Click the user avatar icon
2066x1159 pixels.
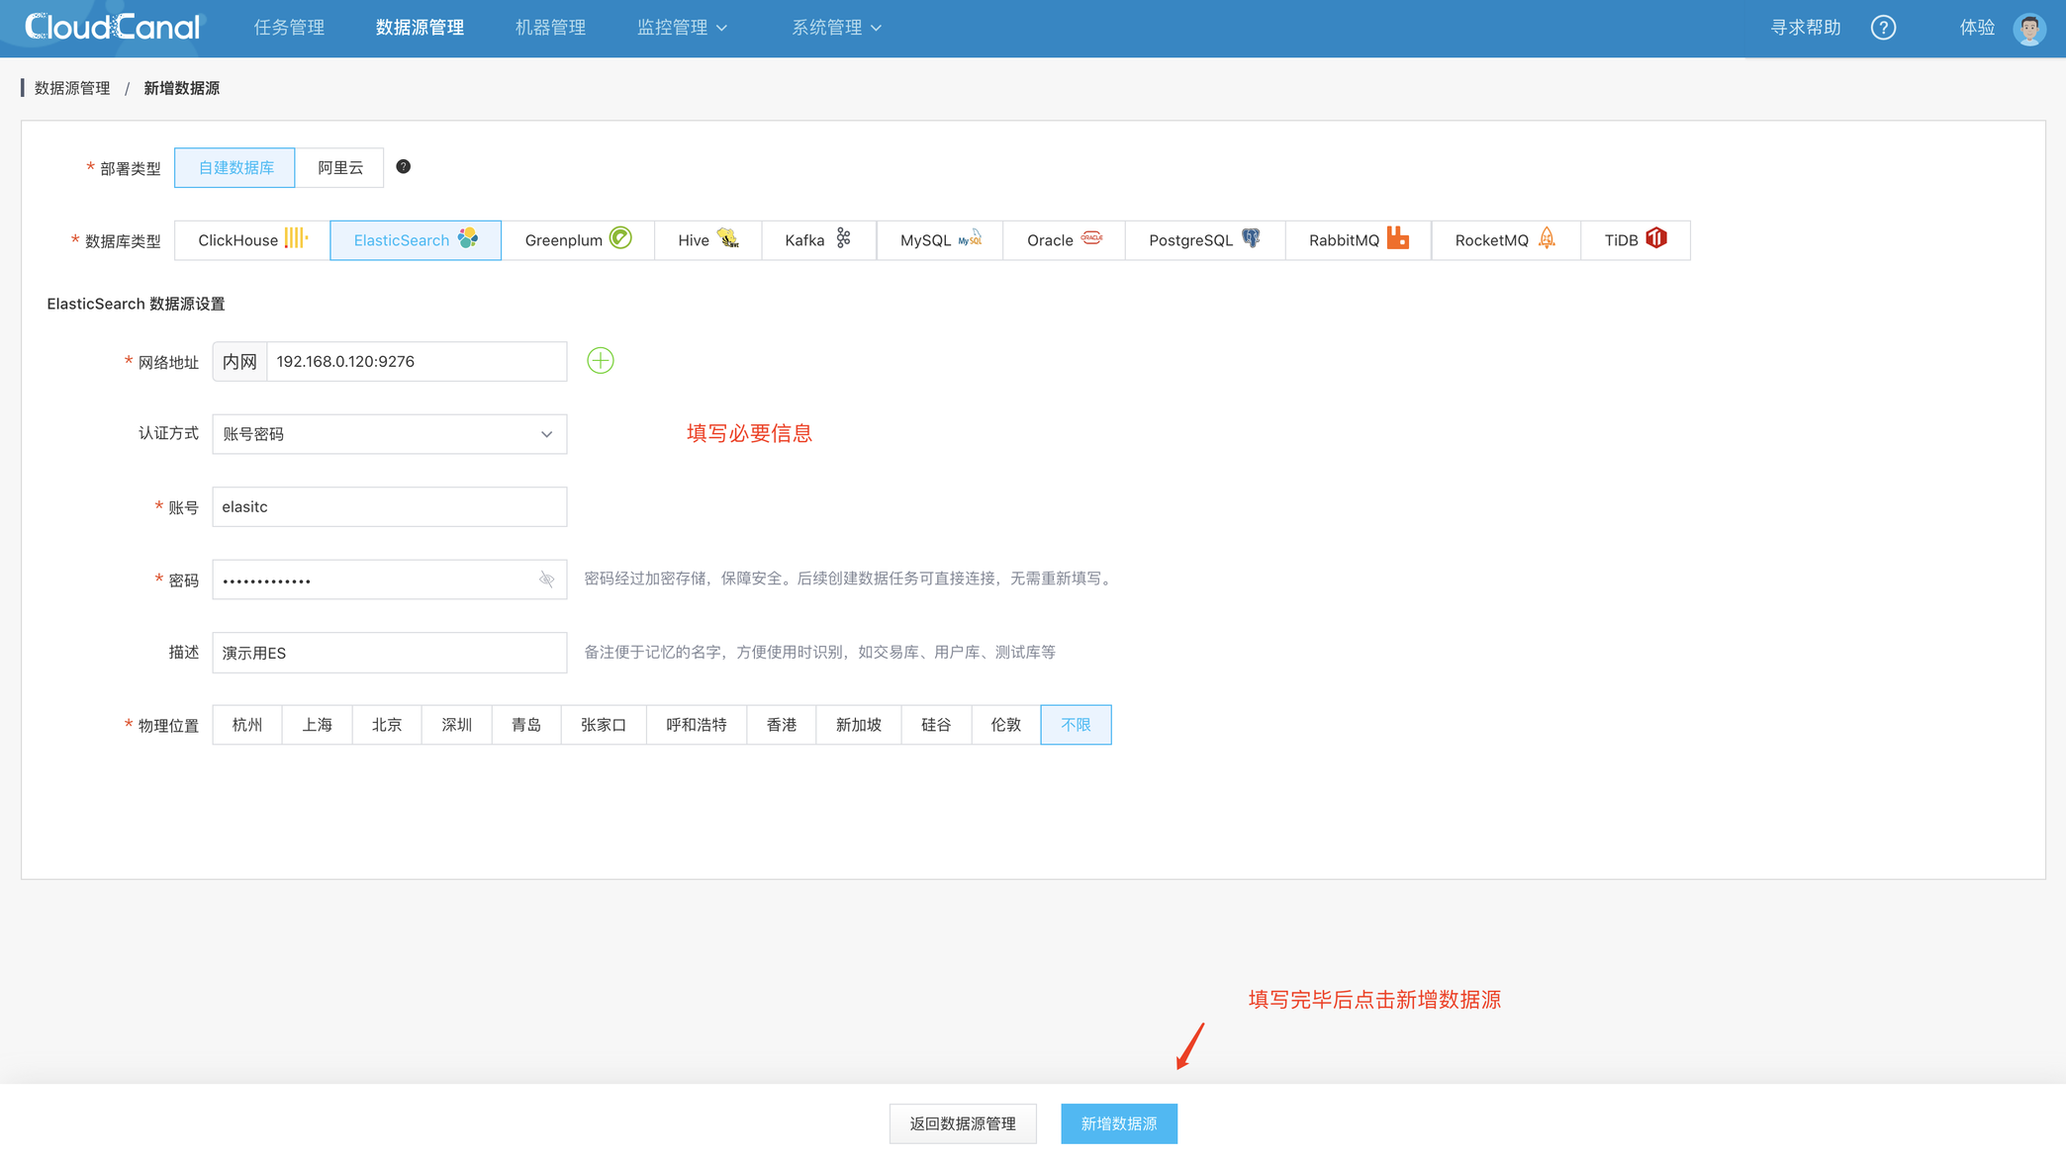pos(2029,29)
